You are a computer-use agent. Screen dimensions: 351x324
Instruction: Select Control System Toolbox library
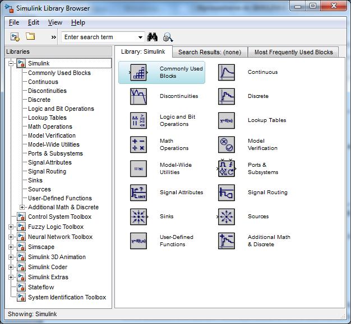pos(59,217)
